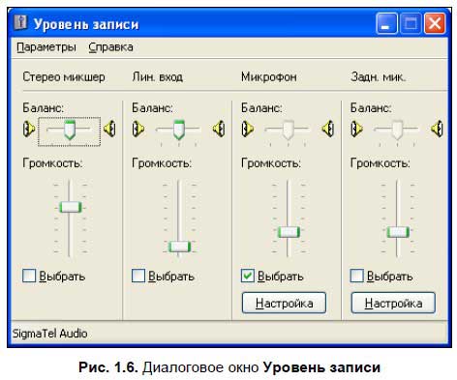Viewport: 457px width, 380px height.
Task: Click left speaker icon in Микрофон column
Action: [247, 129]
